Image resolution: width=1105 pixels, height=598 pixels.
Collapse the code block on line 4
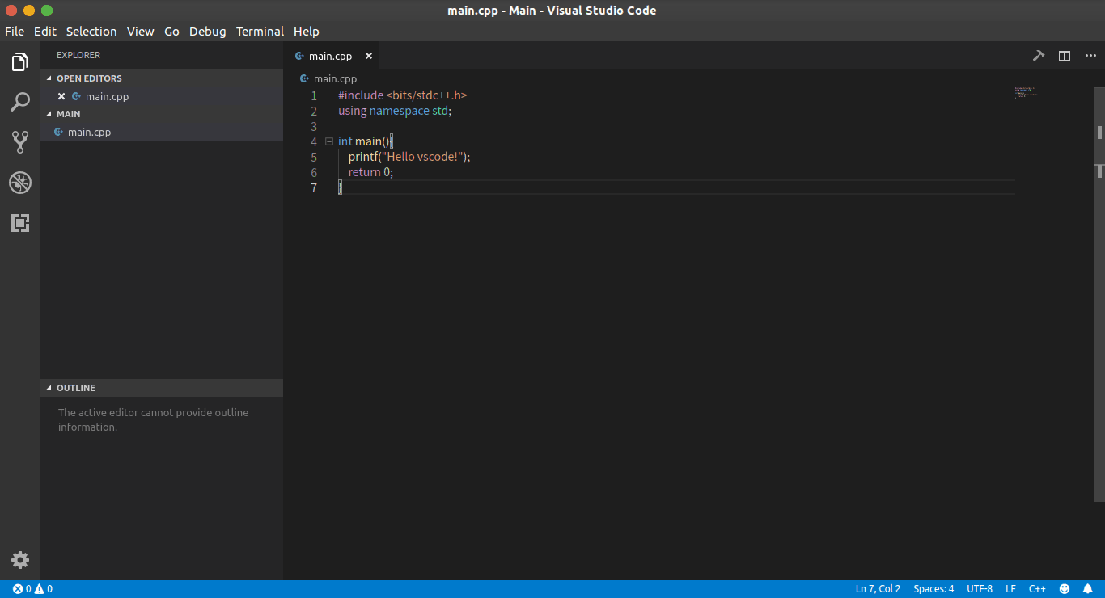328,141
